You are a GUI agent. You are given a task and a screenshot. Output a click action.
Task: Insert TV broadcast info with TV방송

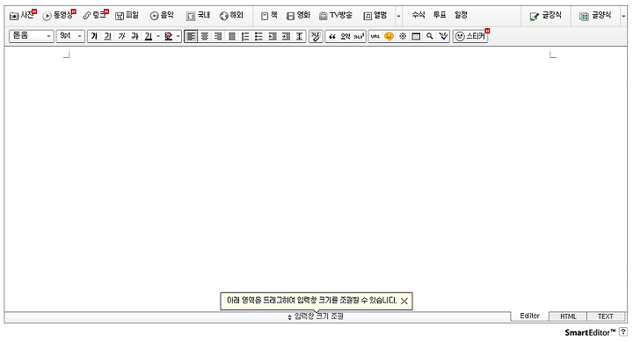[x=336, y=16]
